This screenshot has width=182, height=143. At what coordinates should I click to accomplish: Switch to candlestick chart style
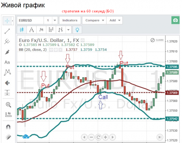(x=22, y=29)
